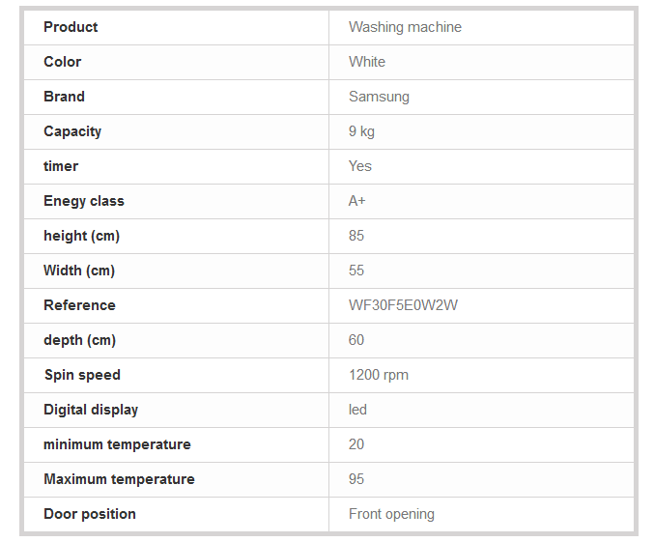Select the Color row label

(63, 62)
